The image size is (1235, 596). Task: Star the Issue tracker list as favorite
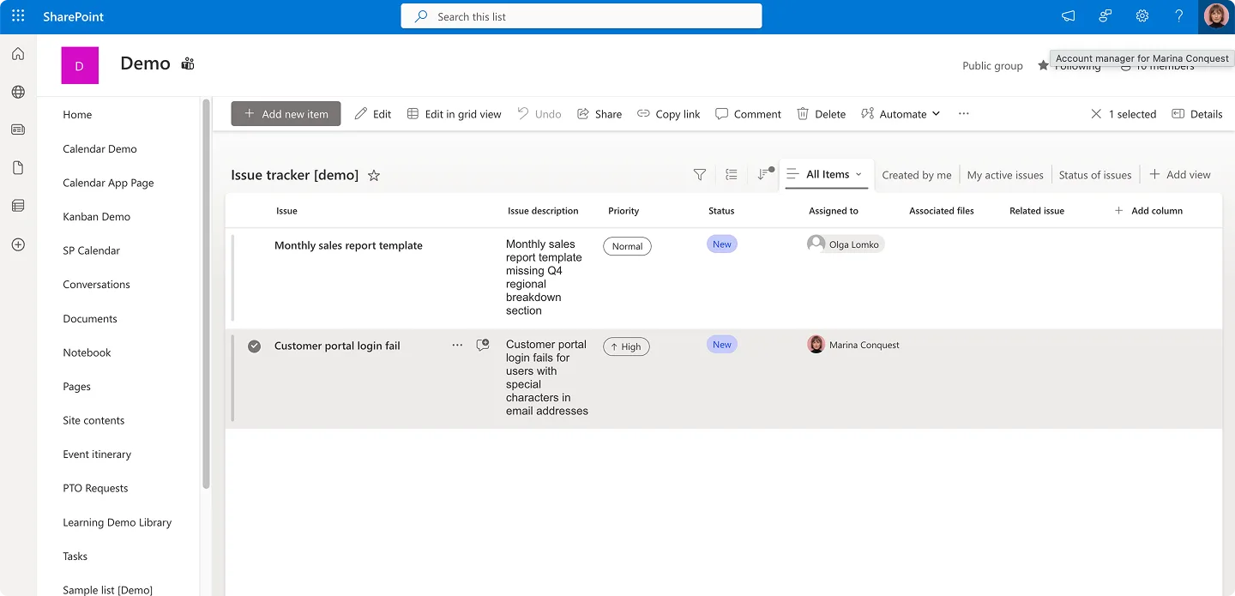[374, 175]
